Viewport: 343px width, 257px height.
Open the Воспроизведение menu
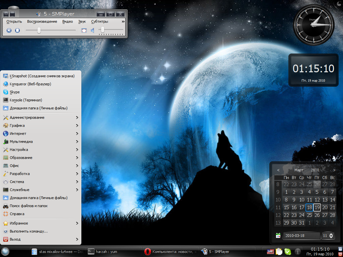42,21
